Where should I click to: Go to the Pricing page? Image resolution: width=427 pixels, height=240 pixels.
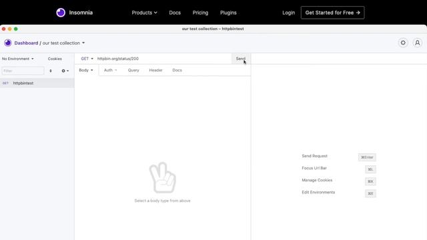coord(200,13)
